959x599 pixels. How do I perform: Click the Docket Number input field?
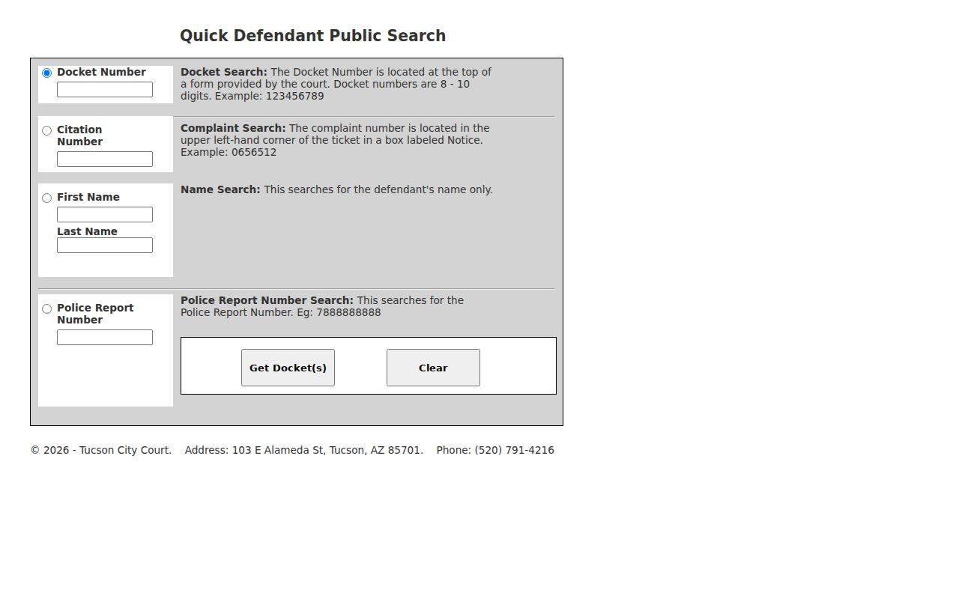[x=105, y=89]
